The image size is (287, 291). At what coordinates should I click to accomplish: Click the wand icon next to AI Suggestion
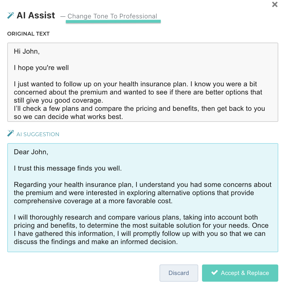click(10, 134)
